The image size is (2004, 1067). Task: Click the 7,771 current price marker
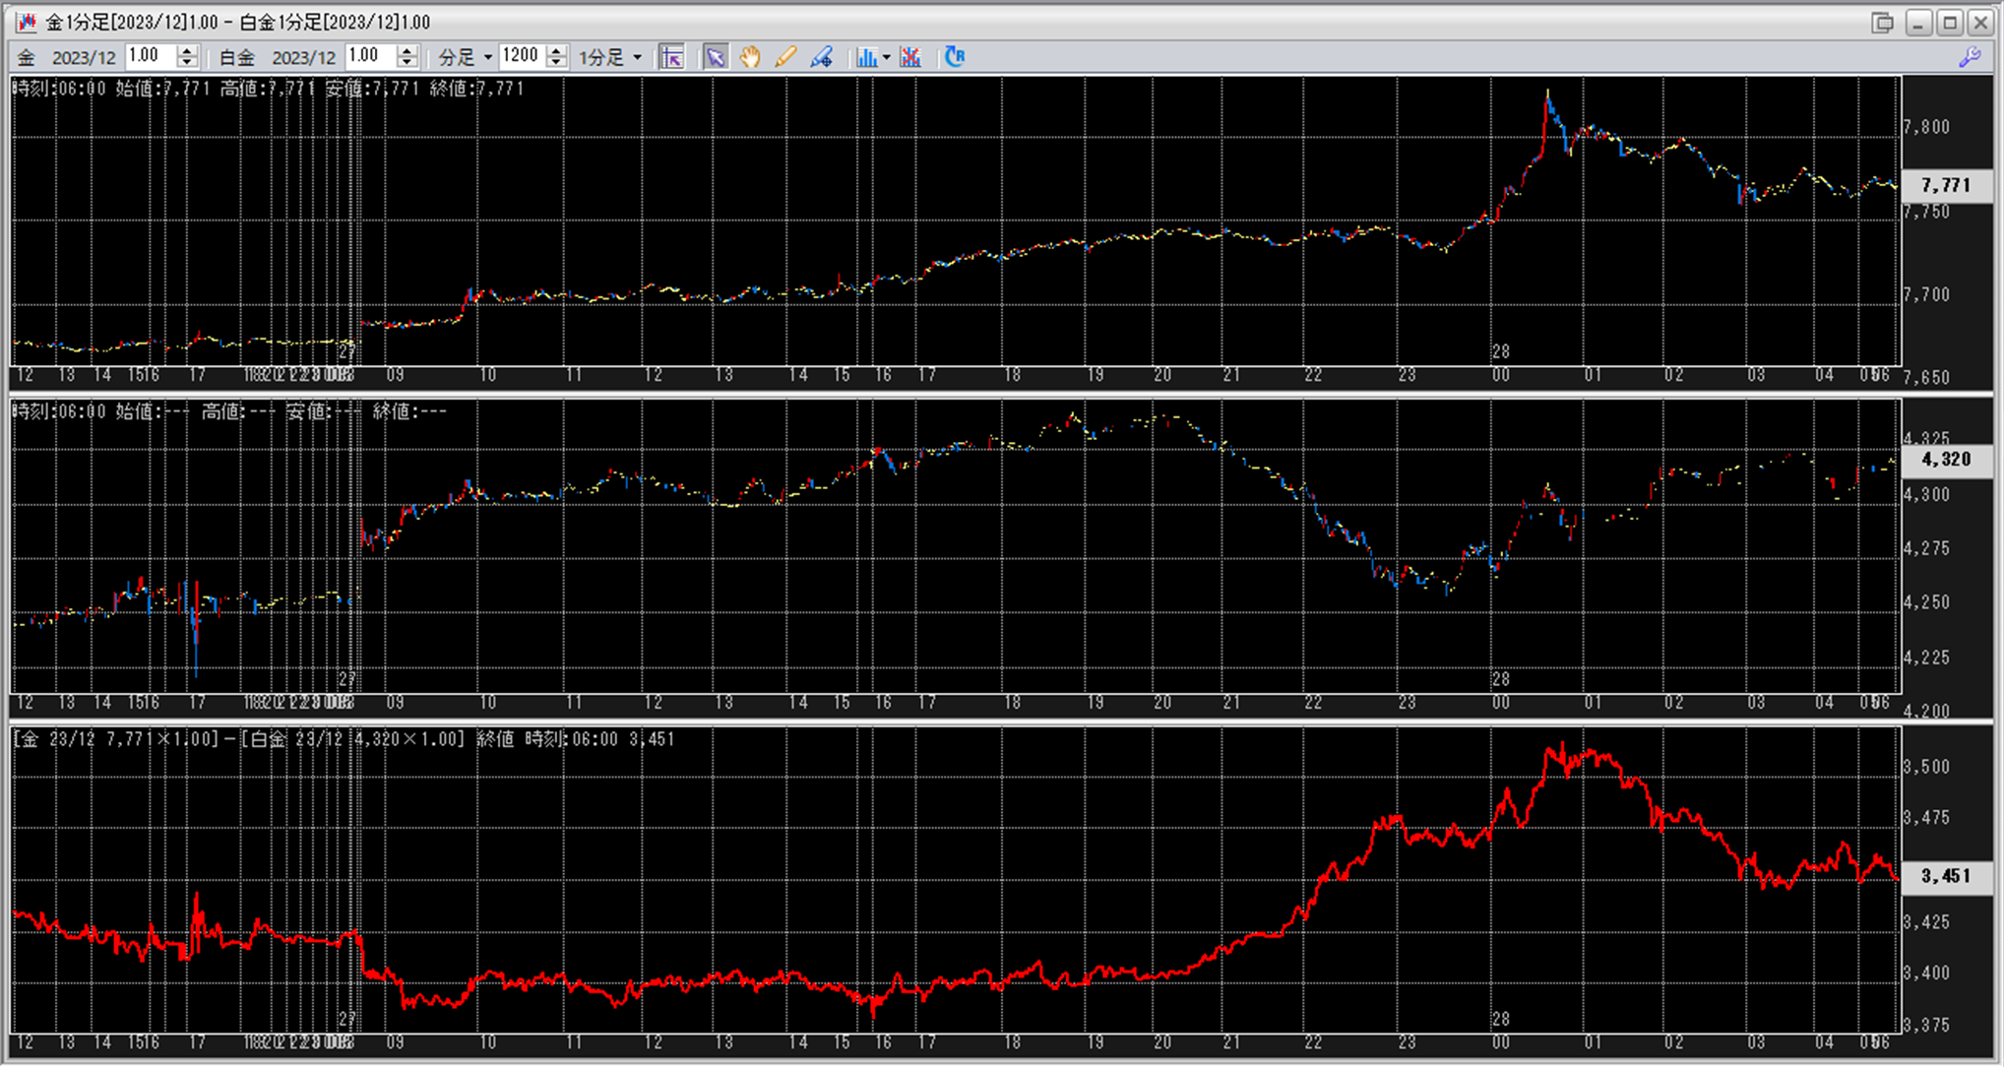pos(1945,185)
